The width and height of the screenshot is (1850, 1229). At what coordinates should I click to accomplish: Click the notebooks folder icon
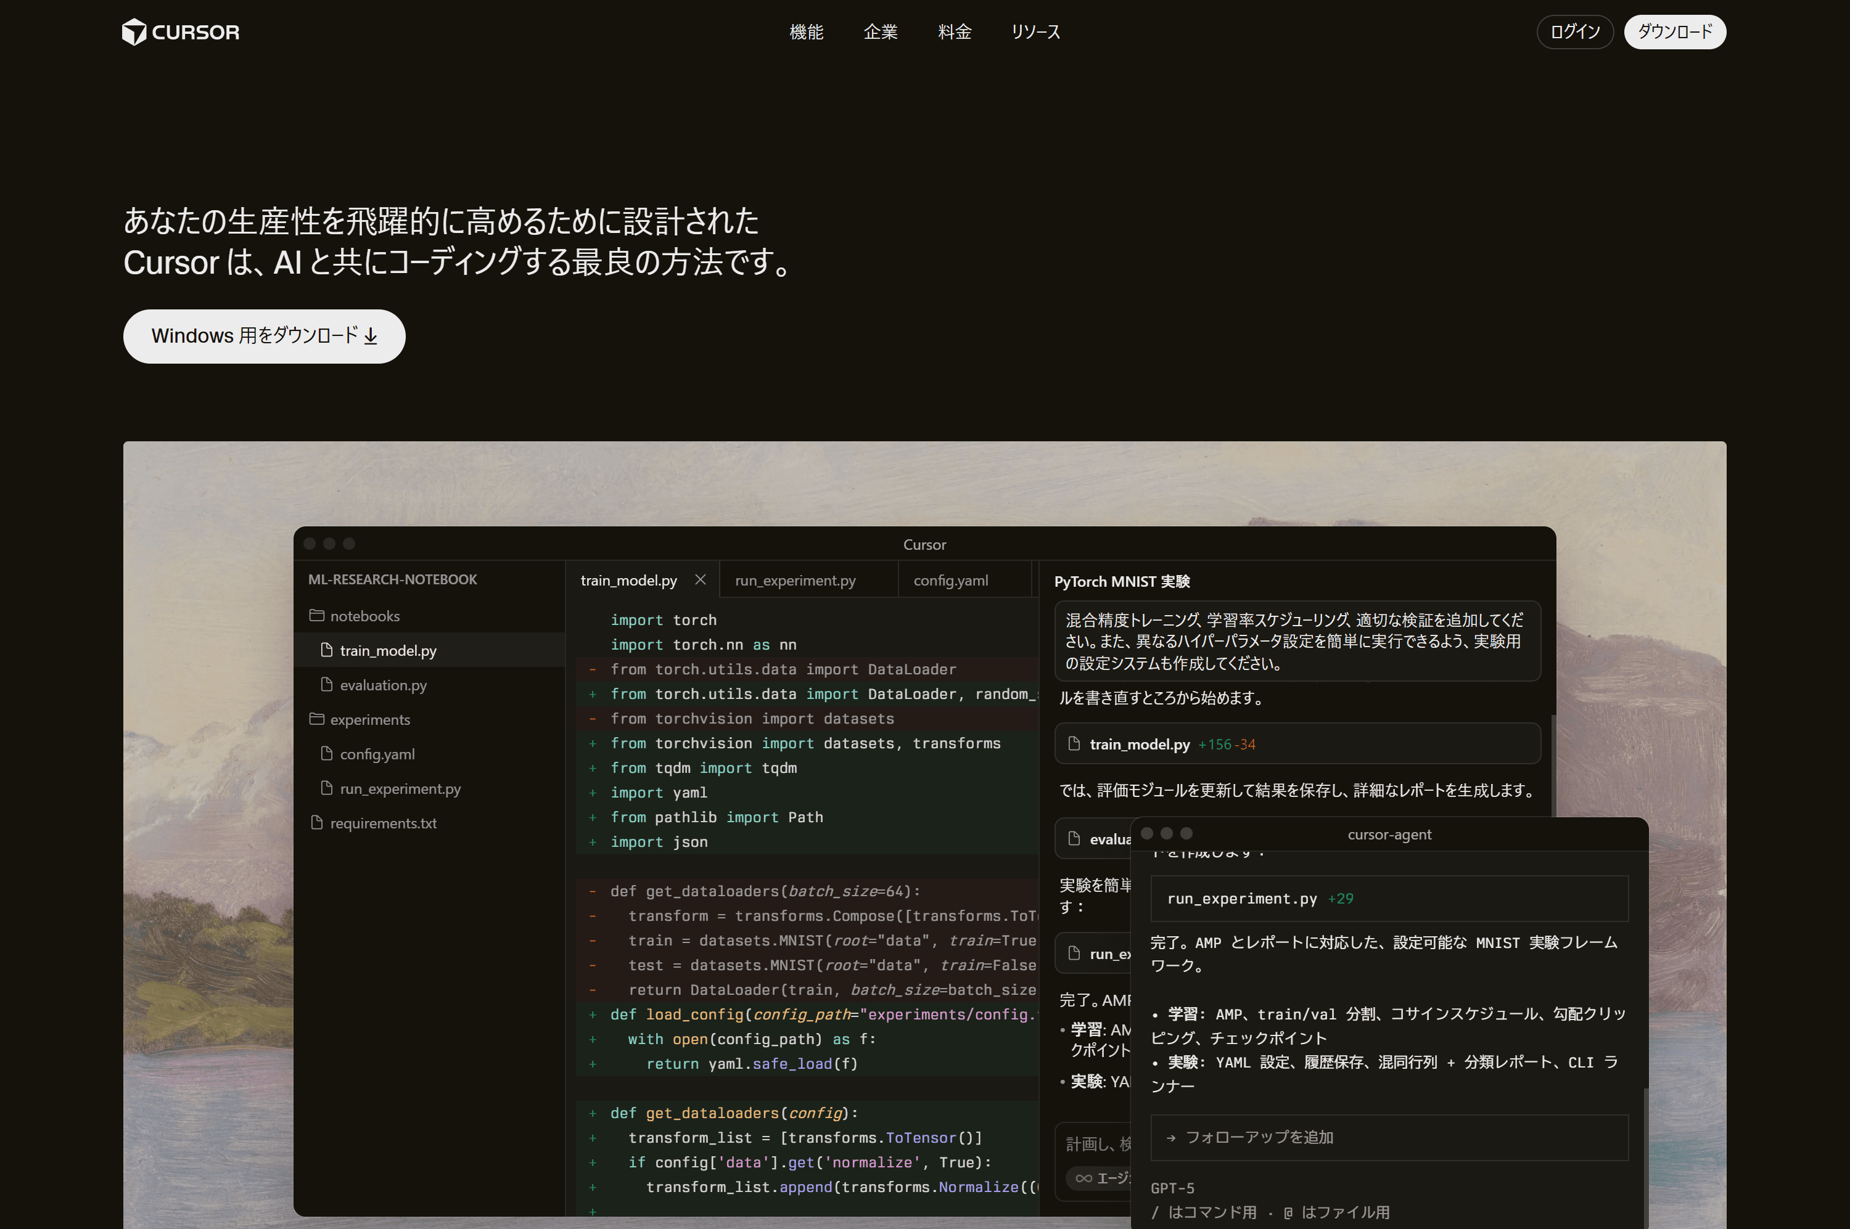317,615
